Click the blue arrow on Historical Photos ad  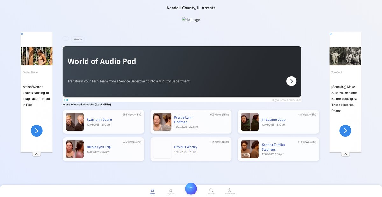pos(345,131)
